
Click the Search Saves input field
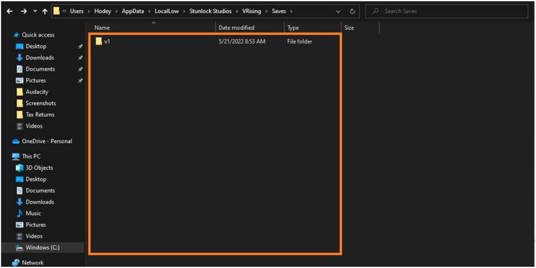pos(447,11)
